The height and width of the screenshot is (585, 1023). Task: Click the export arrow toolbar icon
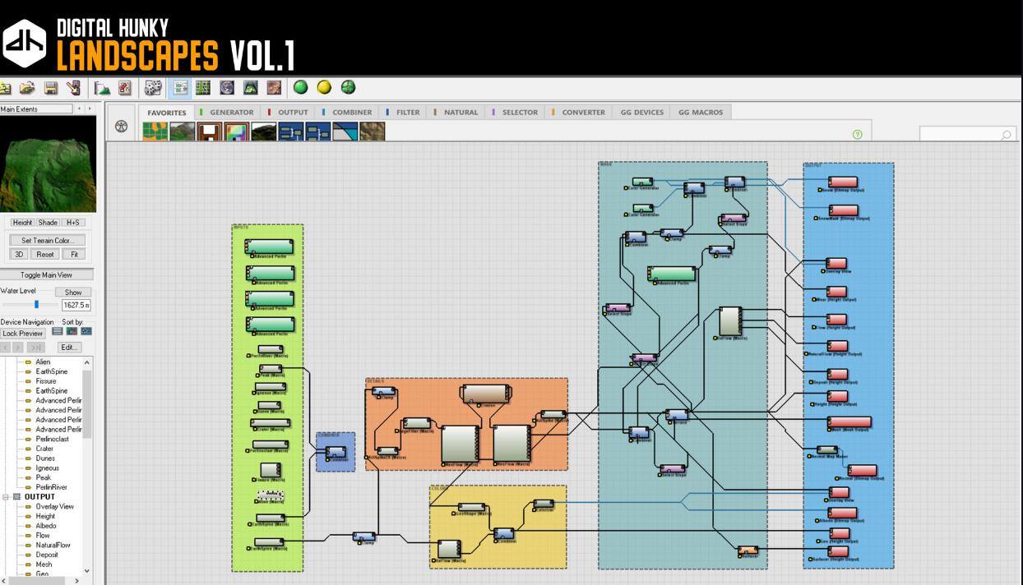(73, 87)
